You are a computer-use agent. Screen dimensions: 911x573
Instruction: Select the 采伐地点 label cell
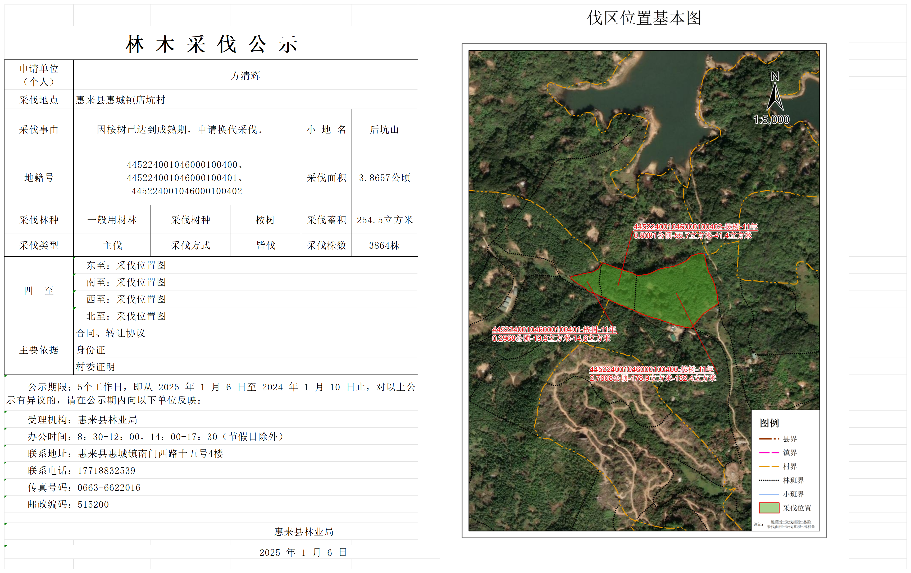tap(39, 99)
